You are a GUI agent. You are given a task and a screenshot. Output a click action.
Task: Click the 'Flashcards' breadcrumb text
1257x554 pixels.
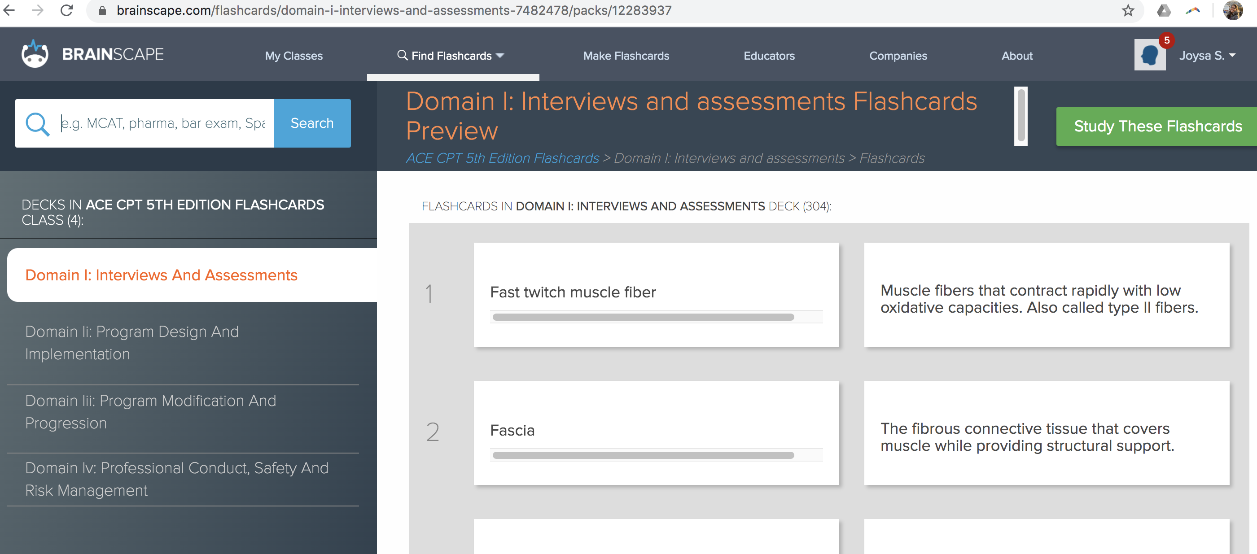[x=892, y=158]
